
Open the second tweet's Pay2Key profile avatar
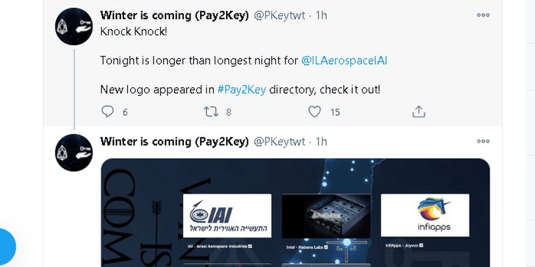[75, 153]
